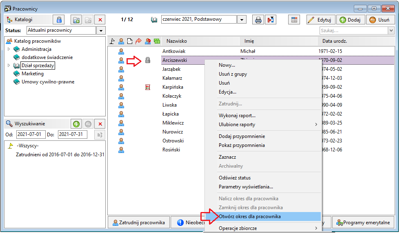Expand the Administracja tree node
400x234 pixels.
9,49
